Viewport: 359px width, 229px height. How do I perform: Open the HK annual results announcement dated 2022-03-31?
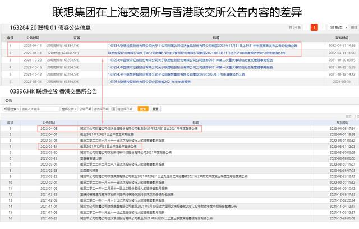tap(108, 146)
